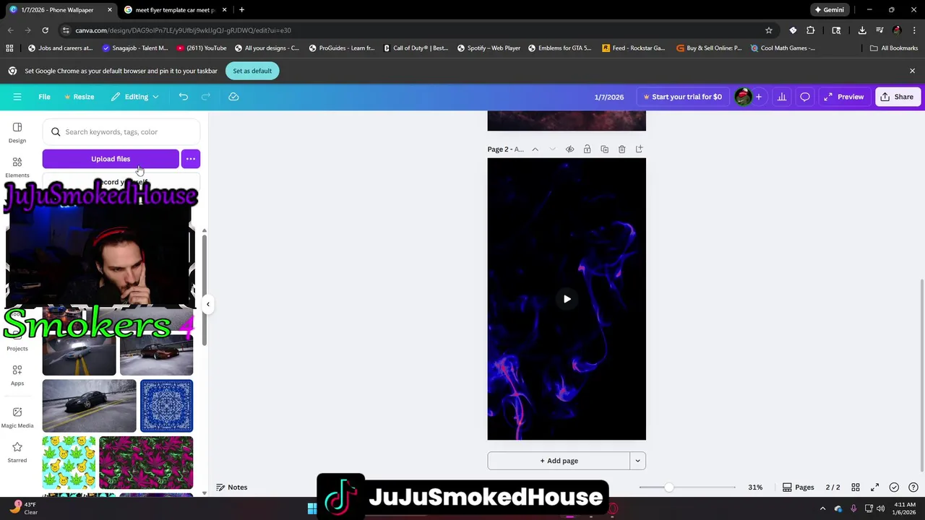Redo the last action in Canva
The height and width of the screenshot is (520, 925).
(206, 97)
